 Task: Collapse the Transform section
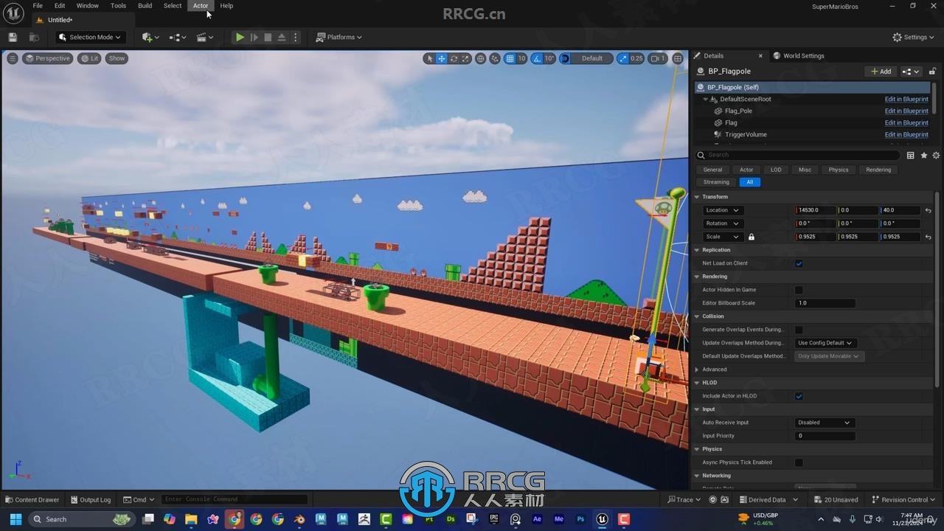698,197
